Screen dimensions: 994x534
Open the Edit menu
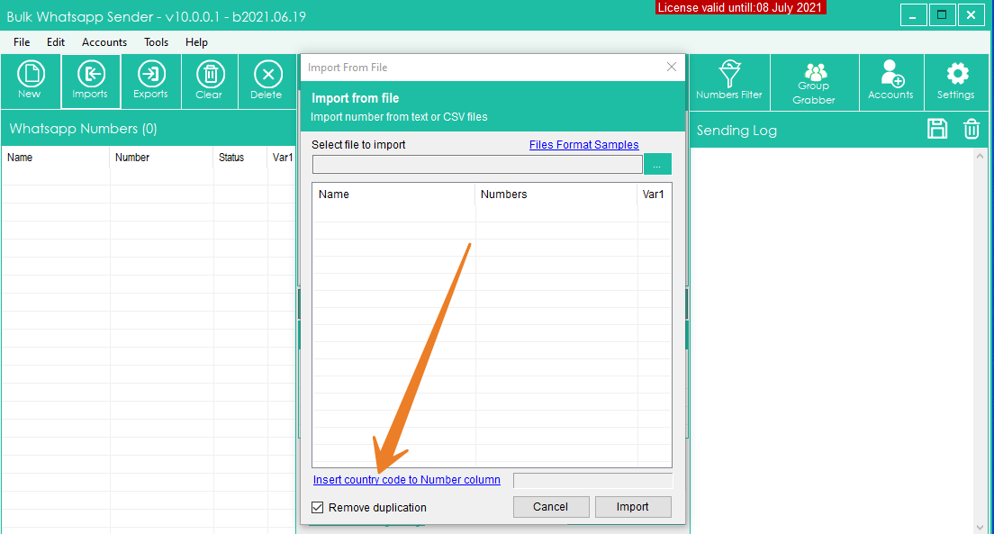56,41
